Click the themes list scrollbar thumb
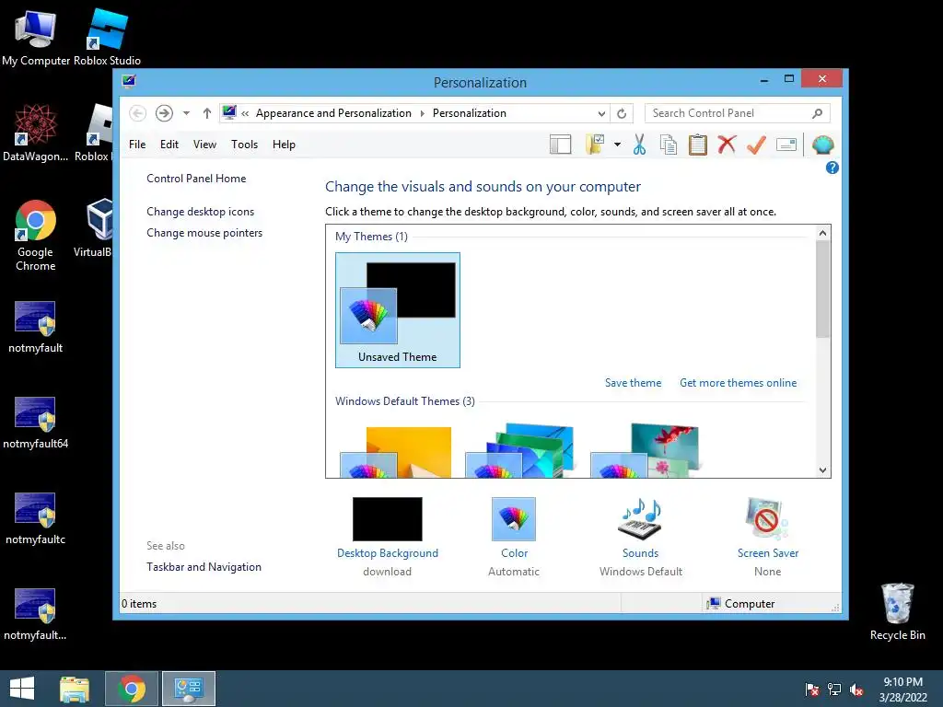943x707 pixels. tap(822, 289)
